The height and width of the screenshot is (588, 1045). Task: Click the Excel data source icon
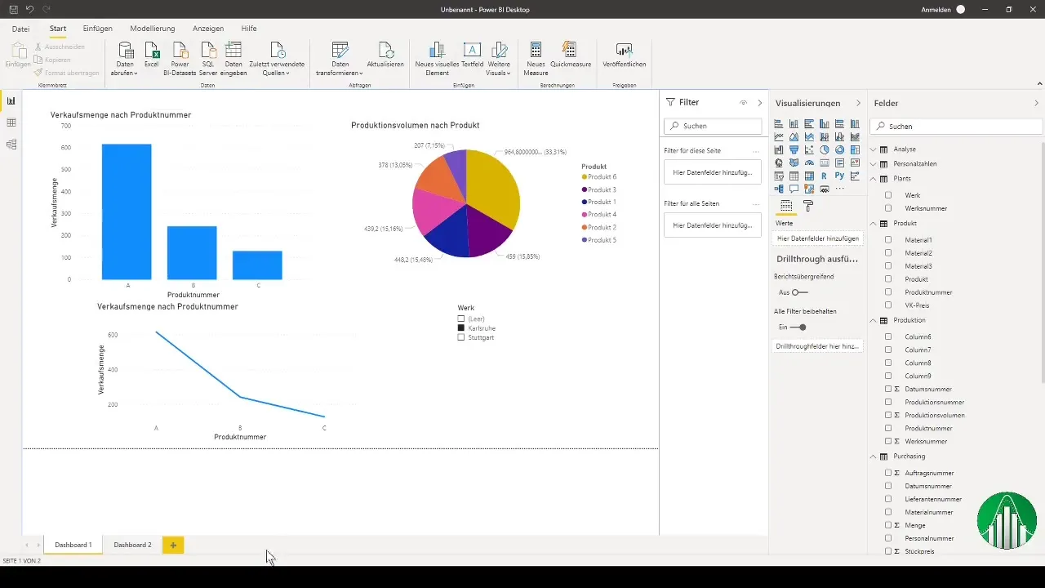point(152,55)
